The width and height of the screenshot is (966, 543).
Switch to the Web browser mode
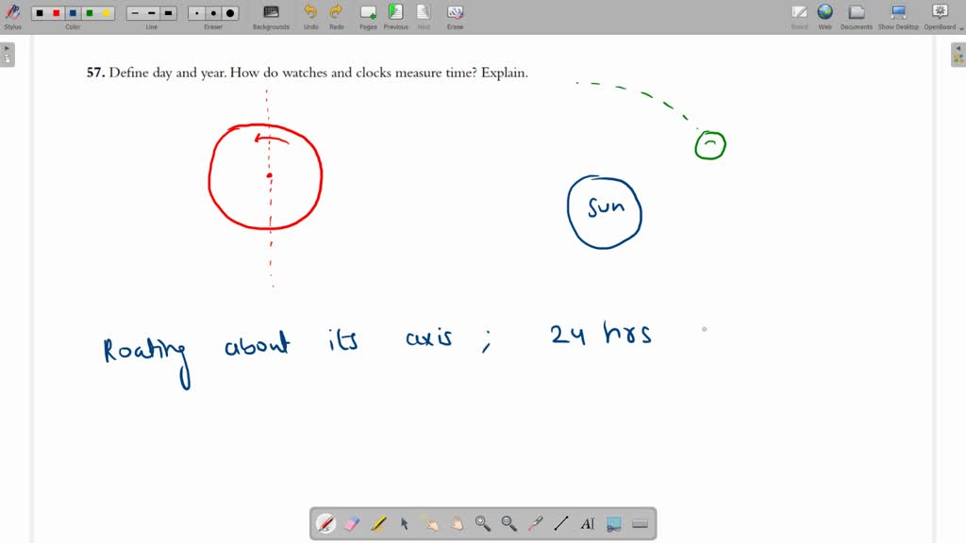pyautogui.click(x=824, y=15)
